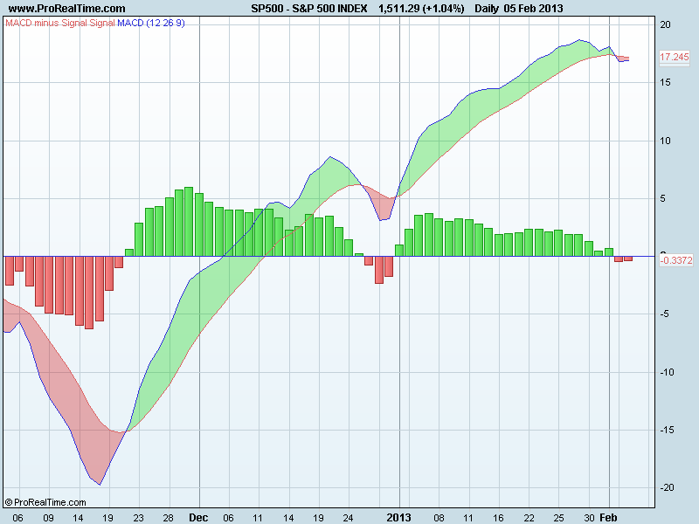Click the 17.245 value tag on axis

tap(674, 57)
